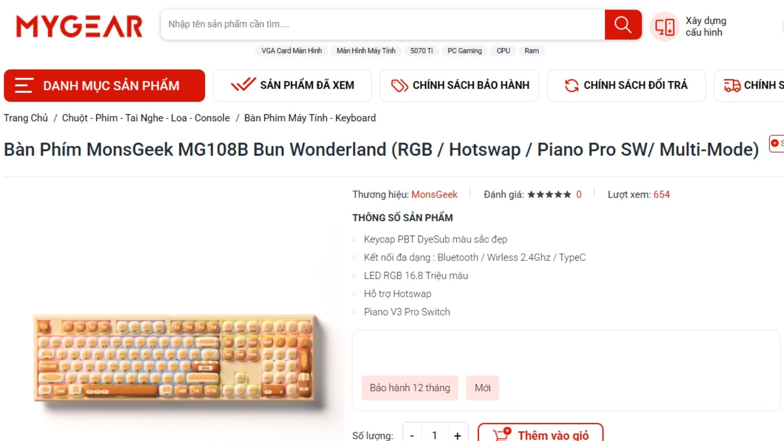Image resolution: width=784 pixels, height=441 pixels.
Task: Open the SẢN PHẨM ĐÃ XEM tab
Action: [x=292, y=85]
